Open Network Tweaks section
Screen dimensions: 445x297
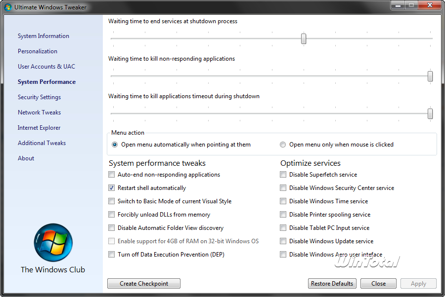coord(39,112)
